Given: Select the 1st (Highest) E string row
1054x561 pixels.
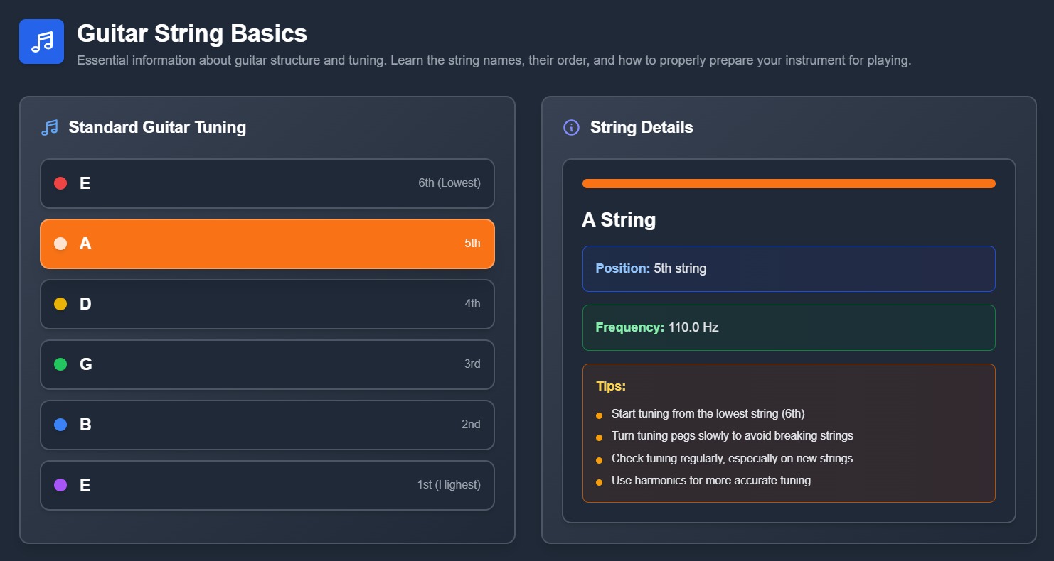Looking at the screenshot, I should pyautogui.click(x=267, y=485).
